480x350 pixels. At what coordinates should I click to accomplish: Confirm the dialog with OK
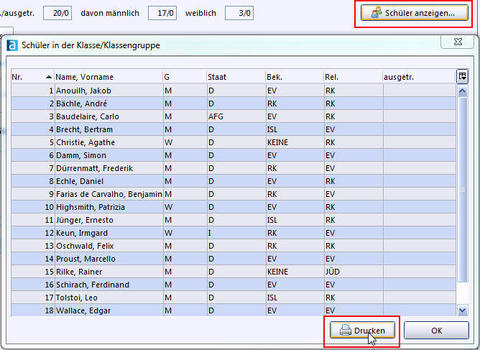[x=436, y=331]
